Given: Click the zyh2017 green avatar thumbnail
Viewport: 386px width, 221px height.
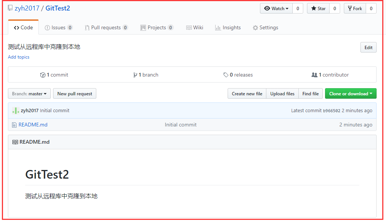Looking at the screenshot, I should coord(15,110).
